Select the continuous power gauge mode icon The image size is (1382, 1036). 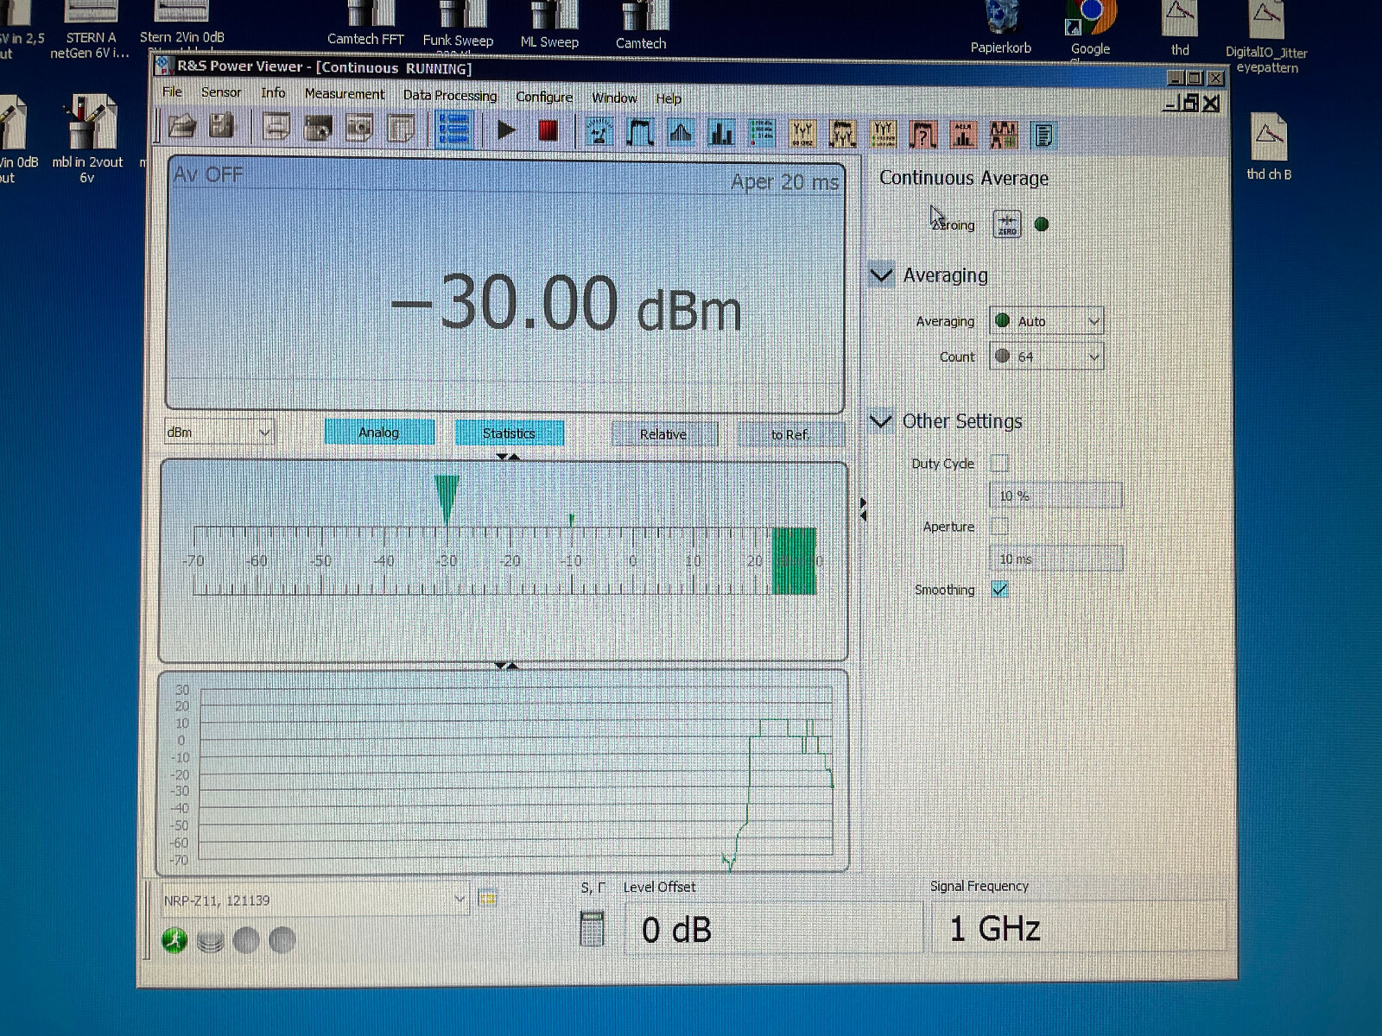click(599, 132)
